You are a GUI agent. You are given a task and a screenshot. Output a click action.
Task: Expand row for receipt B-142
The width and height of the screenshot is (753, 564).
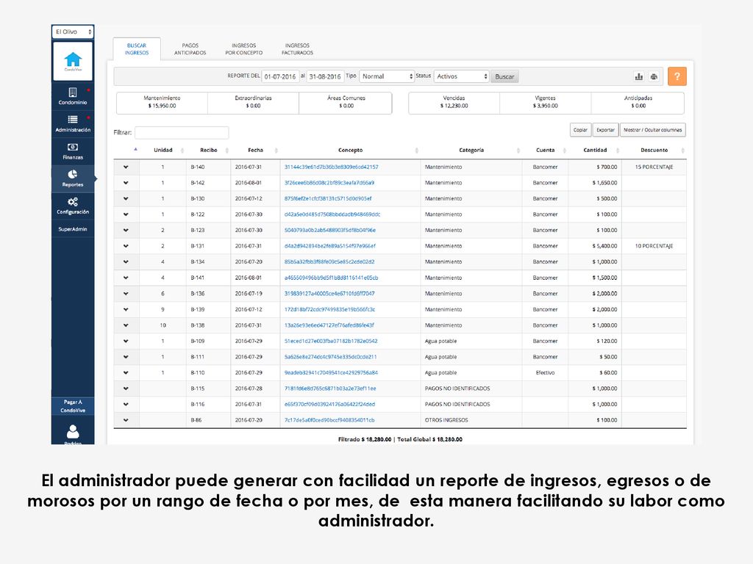pos(126,183)
